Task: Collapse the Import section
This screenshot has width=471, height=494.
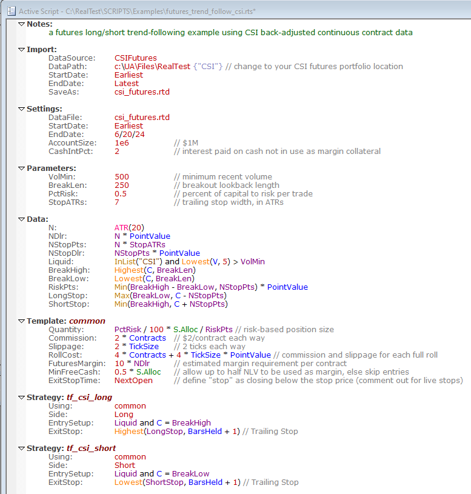Action: 21,50
